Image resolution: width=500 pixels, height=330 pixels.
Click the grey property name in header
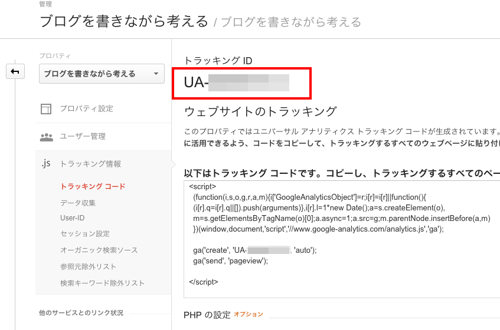point(291,22)
